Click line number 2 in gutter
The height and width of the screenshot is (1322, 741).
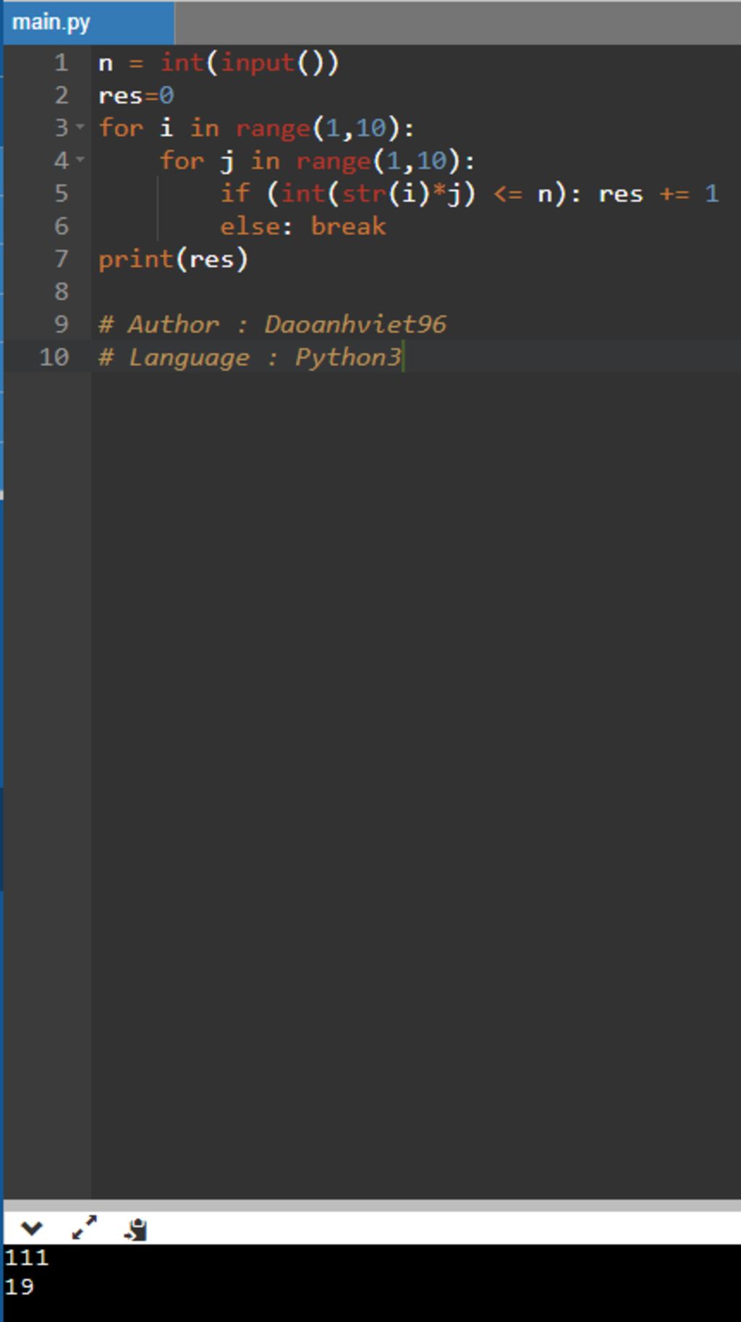[x=62, y=96]
